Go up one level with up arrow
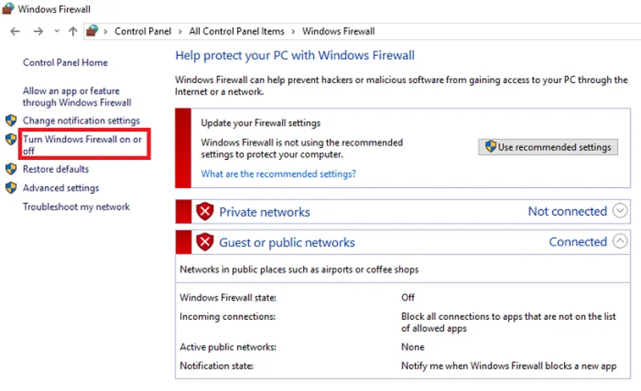The height and width of the screenshot is (391, 641). [x=73, y=31]
